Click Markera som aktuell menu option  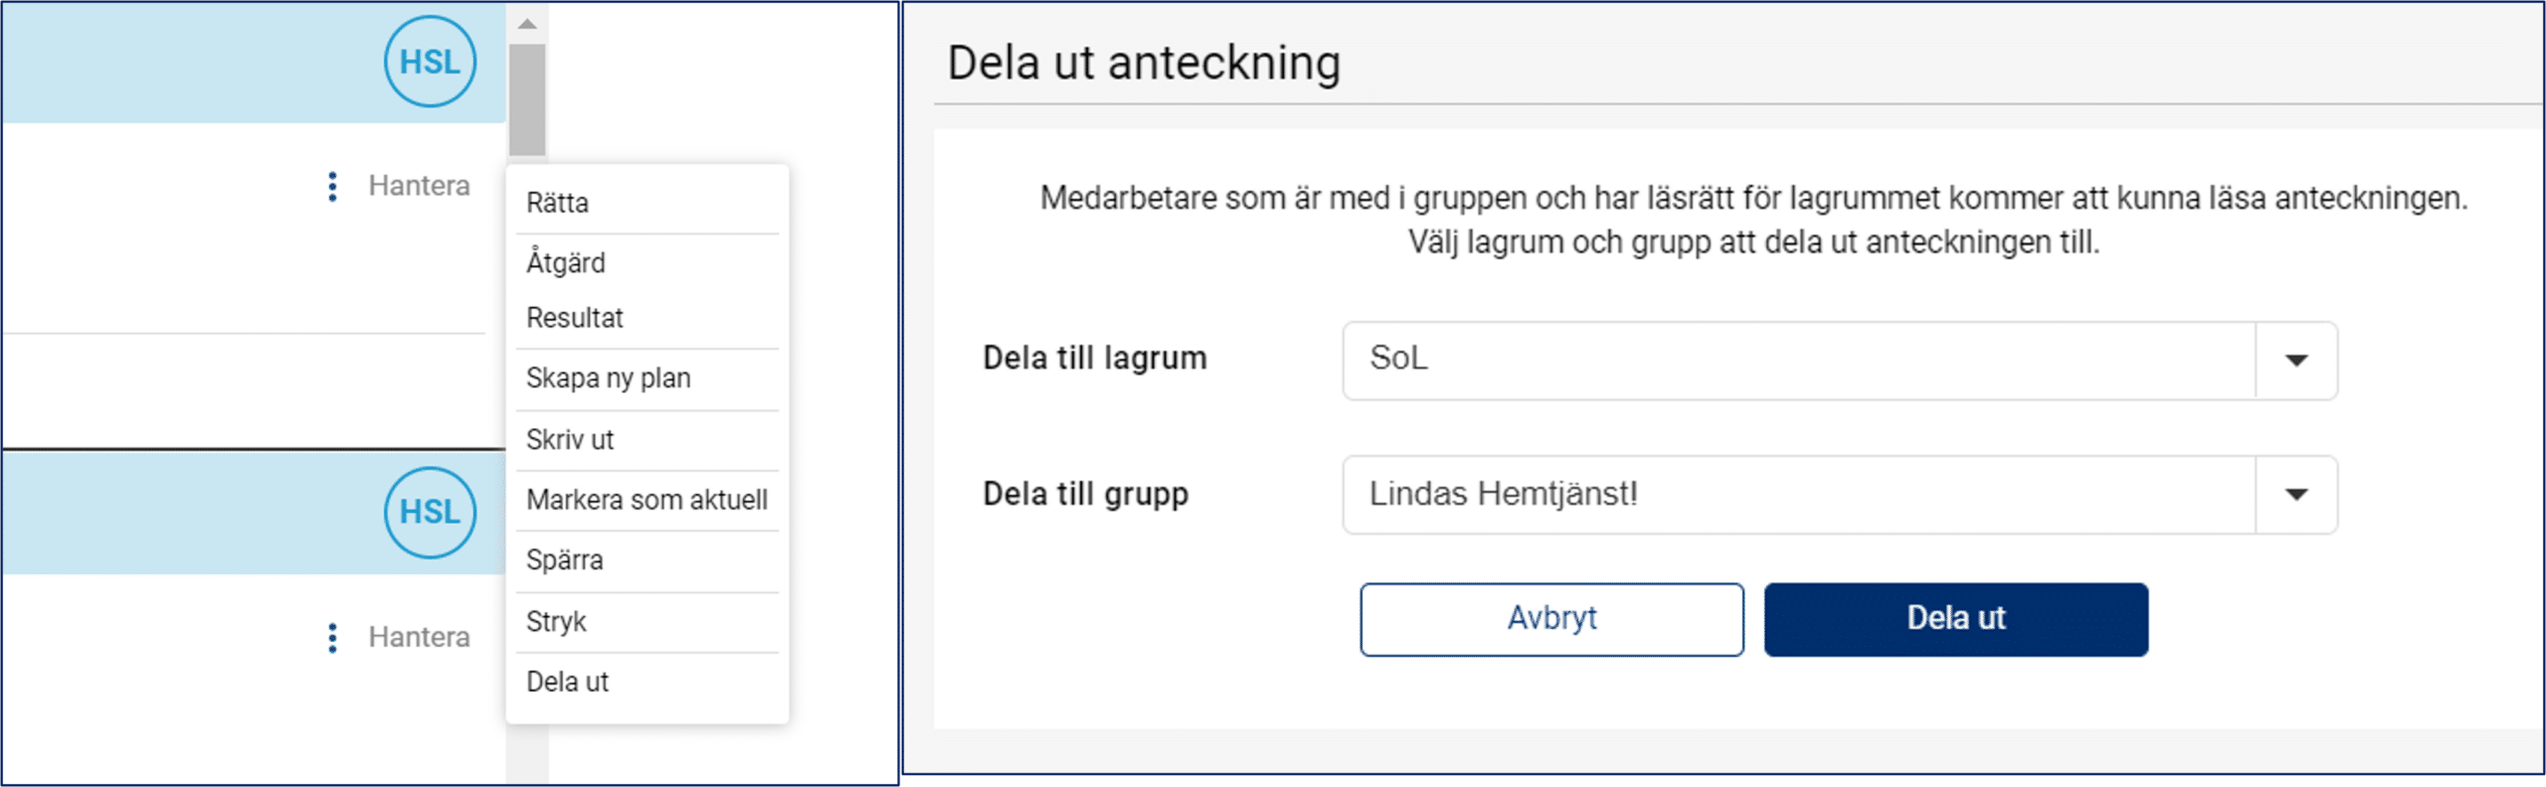click(x=646, y=500)
